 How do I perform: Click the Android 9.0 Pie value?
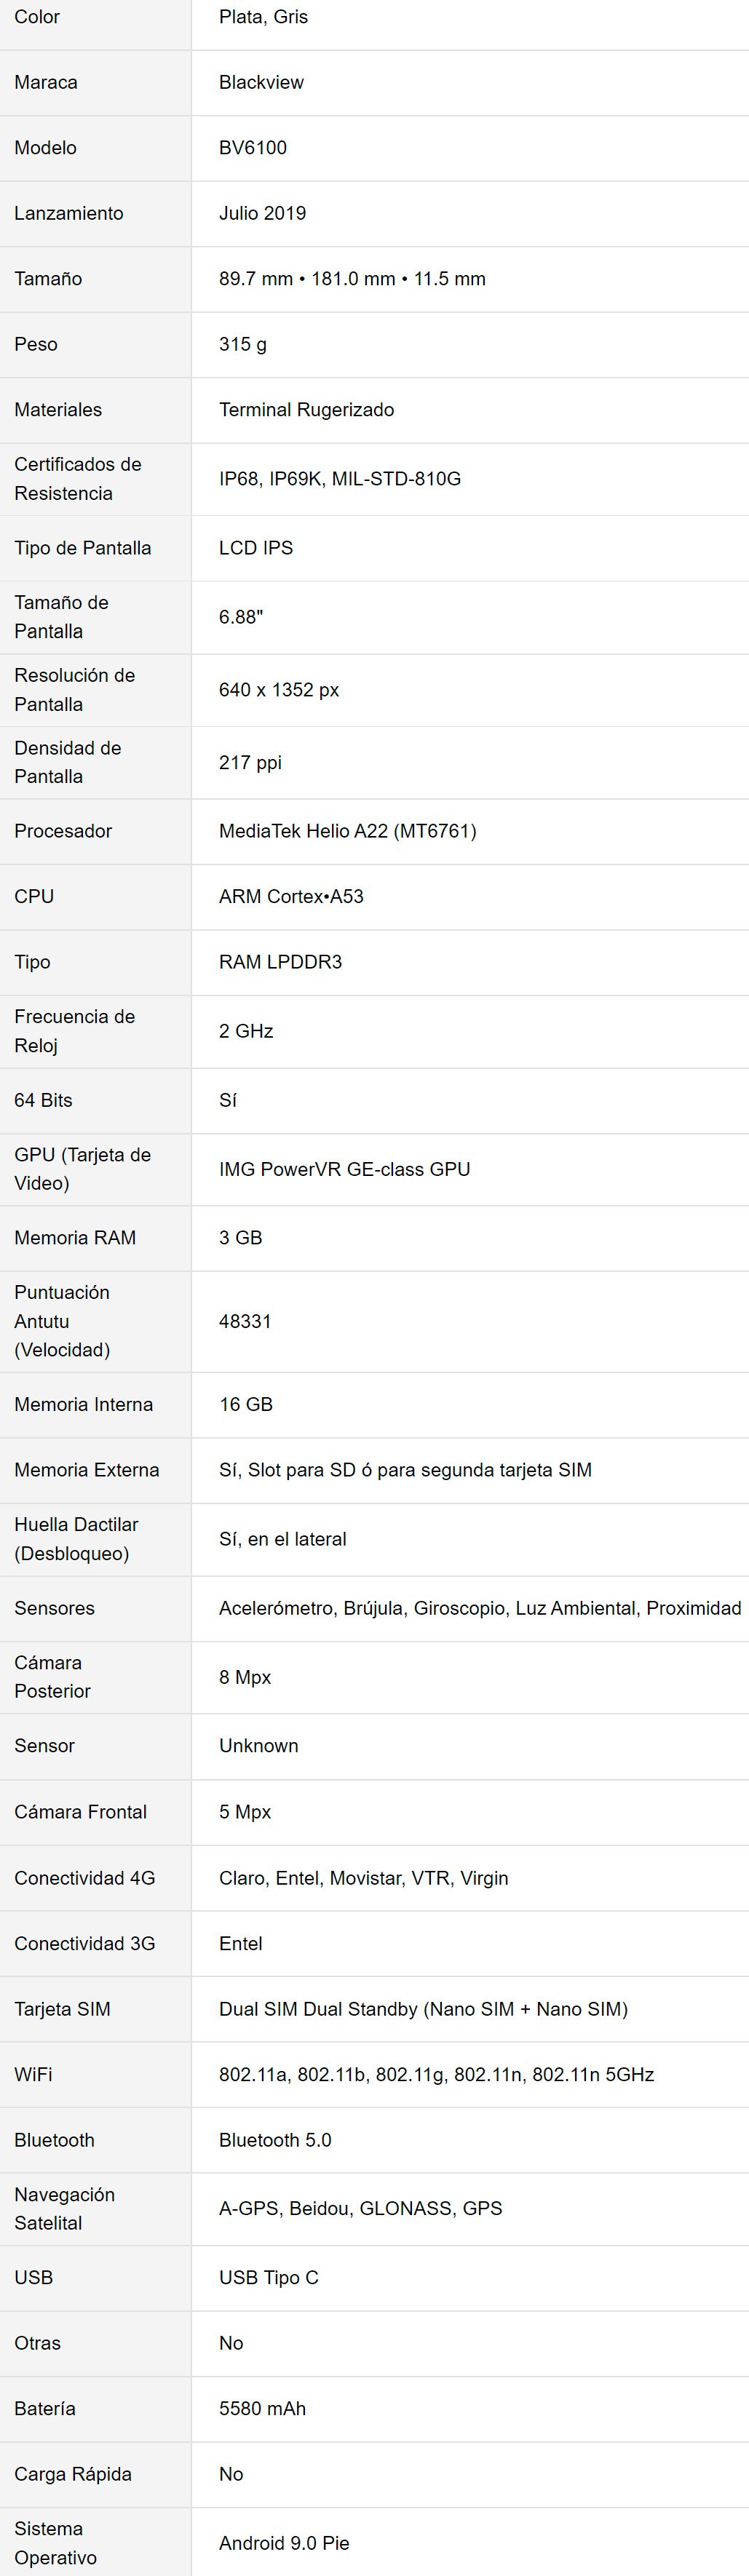tap(284, 2543)
